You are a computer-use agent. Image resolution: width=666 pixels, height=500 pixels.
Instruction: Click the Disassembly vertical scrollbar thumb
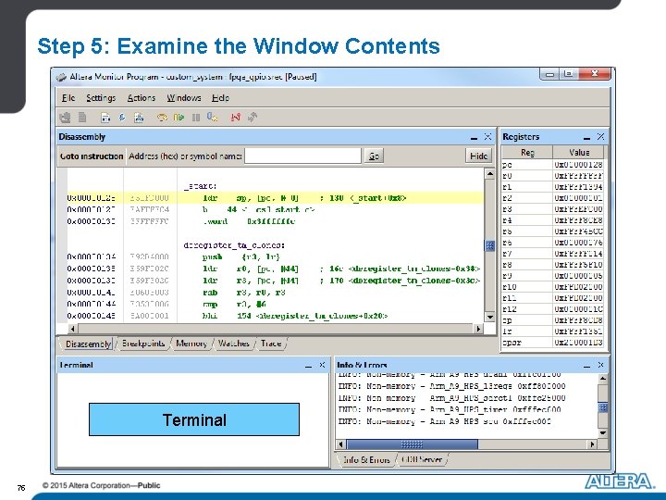(489, 245)
